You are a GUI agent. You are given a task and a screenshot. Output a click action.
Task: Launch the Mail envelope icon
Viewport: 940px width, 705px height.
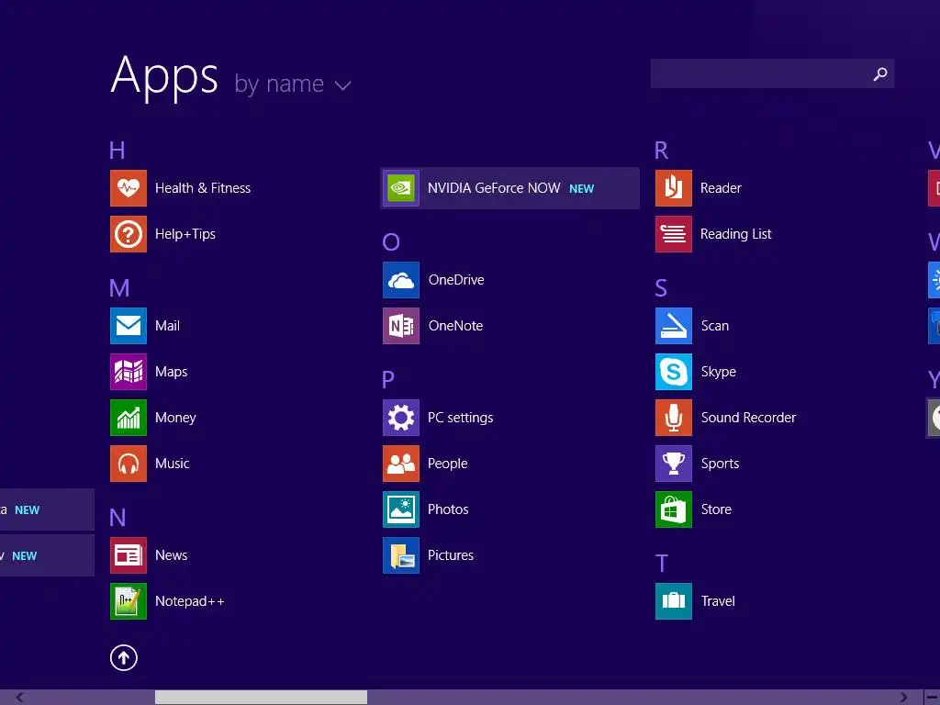129,326
